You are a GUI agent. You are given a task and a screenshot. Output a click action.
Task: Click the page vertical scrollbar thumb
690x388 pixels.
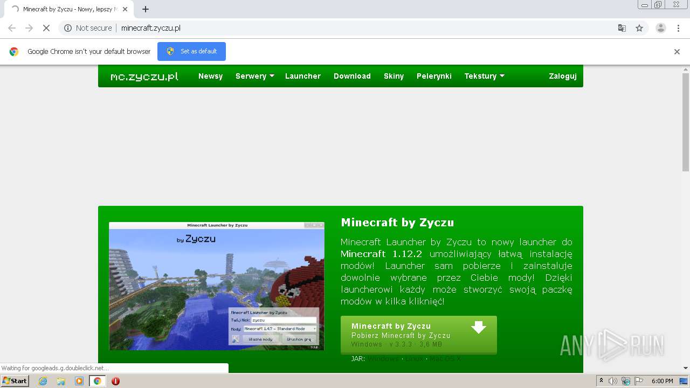pyautogui.click(x=686, y=123)
